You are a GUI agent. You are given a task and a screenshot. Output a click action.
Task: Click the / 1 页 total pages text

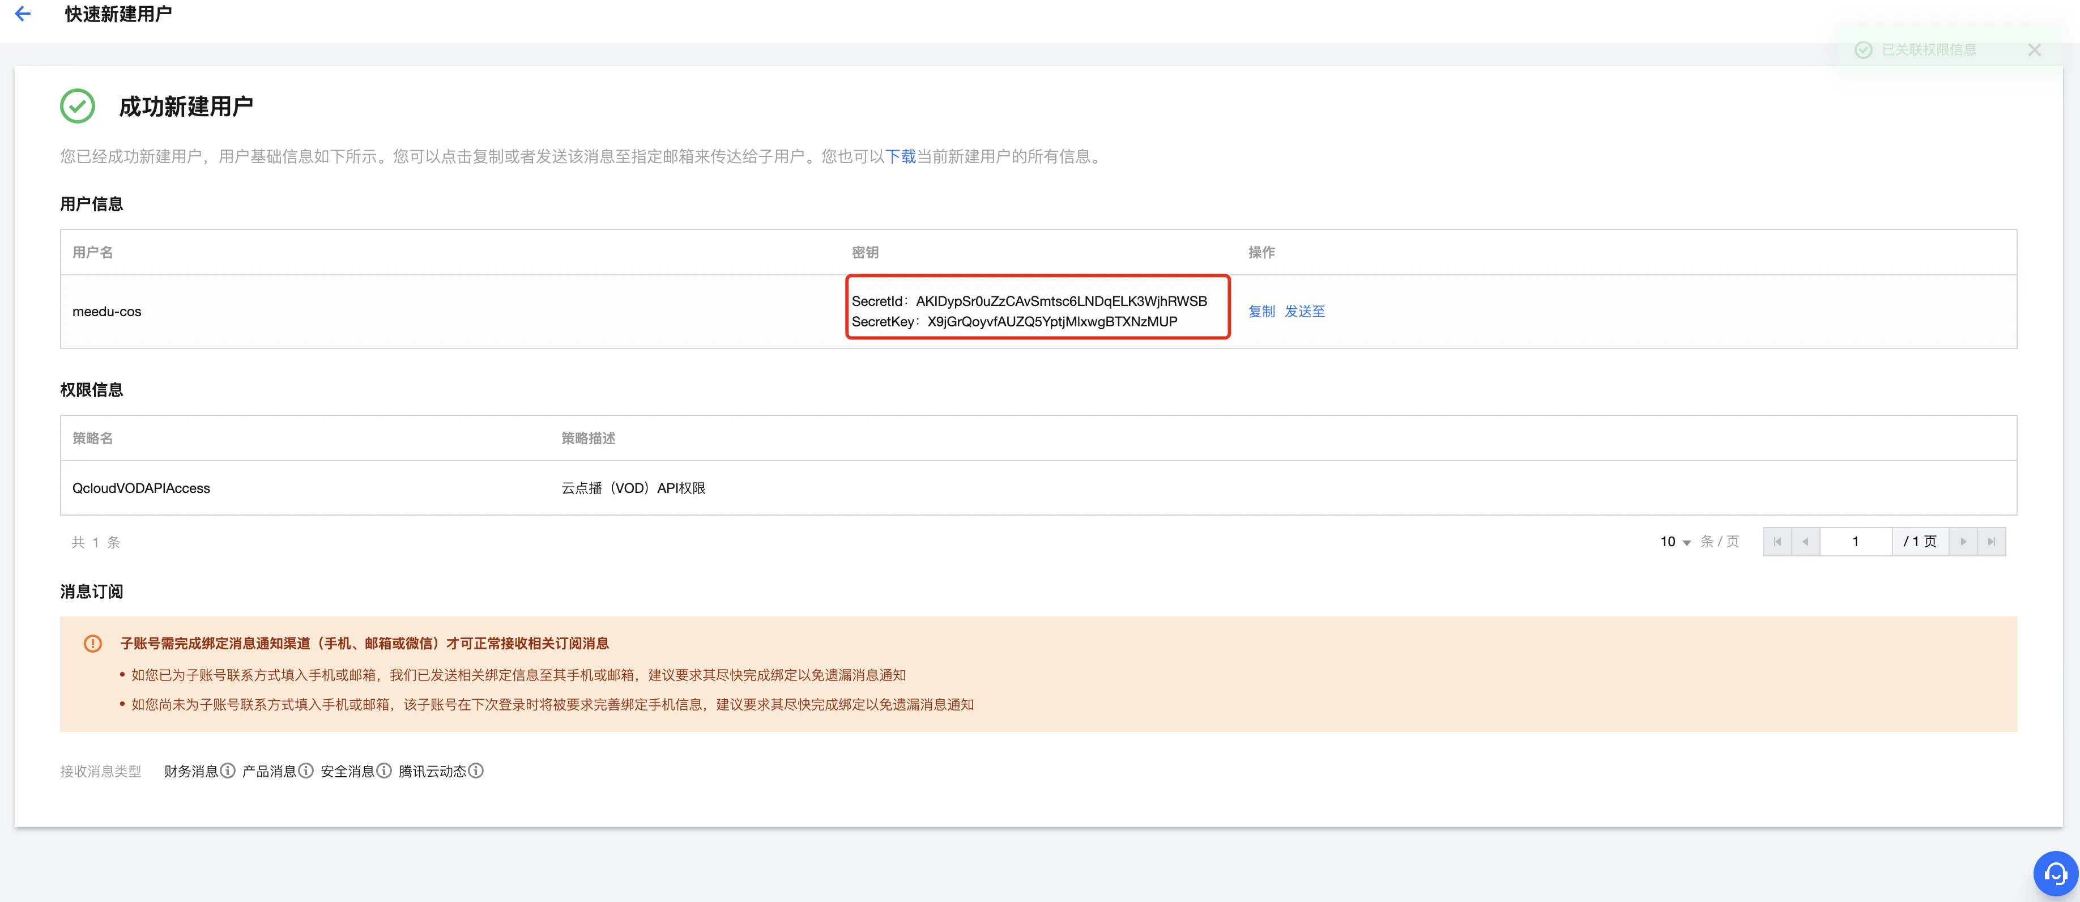tap(1920, 542)
